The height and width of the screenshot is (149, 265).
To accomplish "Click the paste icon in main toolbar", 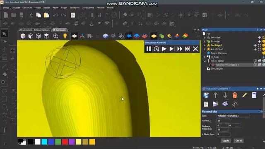I will 46,15.
